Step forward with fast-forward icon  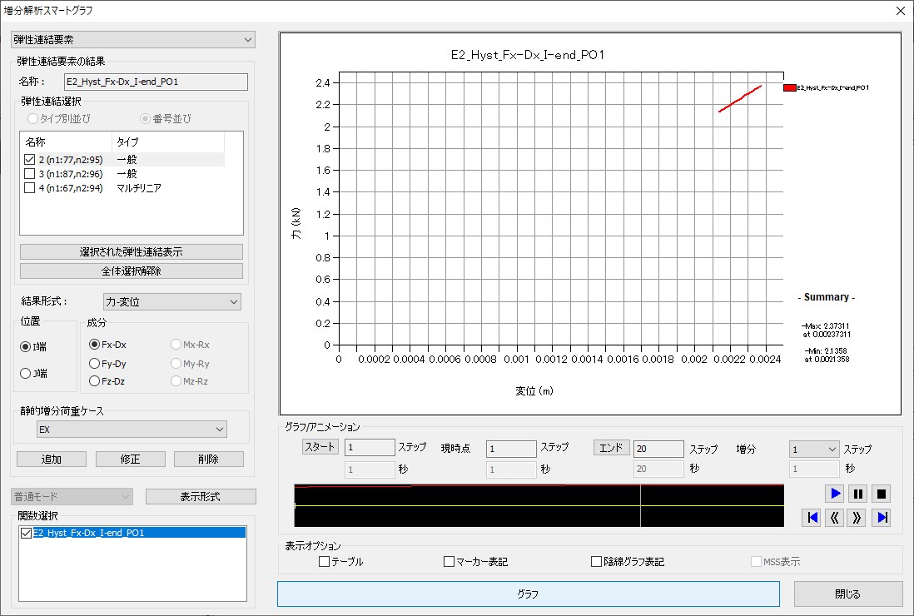pyautogui.click(x=858, y=518)
